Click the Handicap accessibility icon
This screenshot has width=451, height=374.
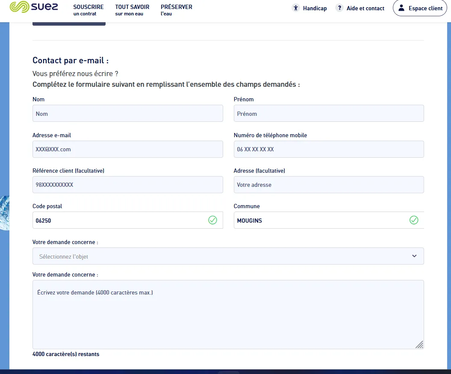296,8
